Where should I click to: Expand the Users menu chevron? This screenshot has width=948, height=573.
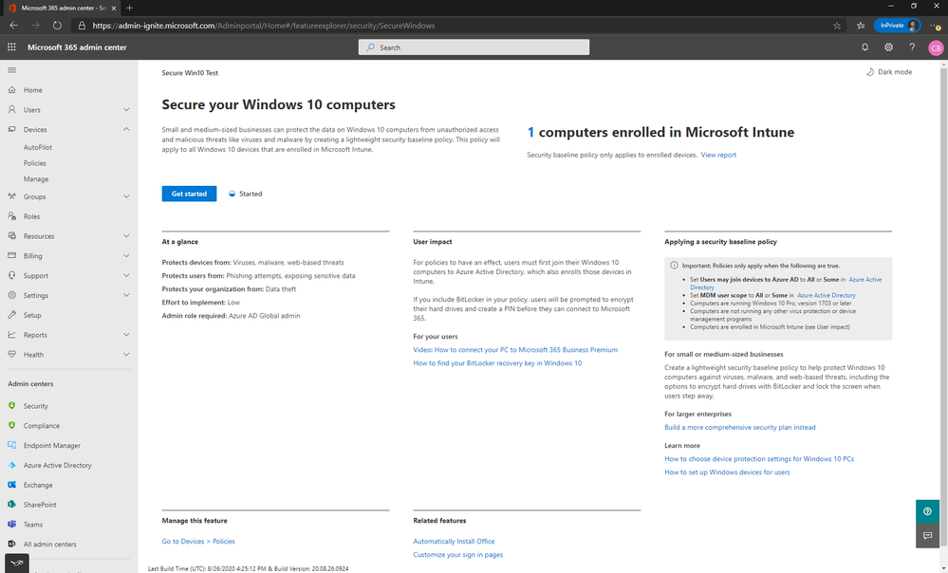[126, 109]
